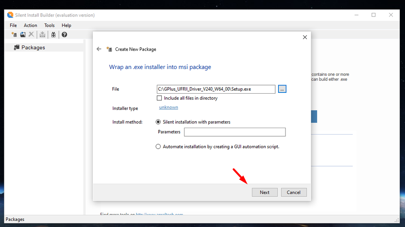405x227 pixels.
Task: Click the open/import package folder icon
Action: [x=23, y=34]
